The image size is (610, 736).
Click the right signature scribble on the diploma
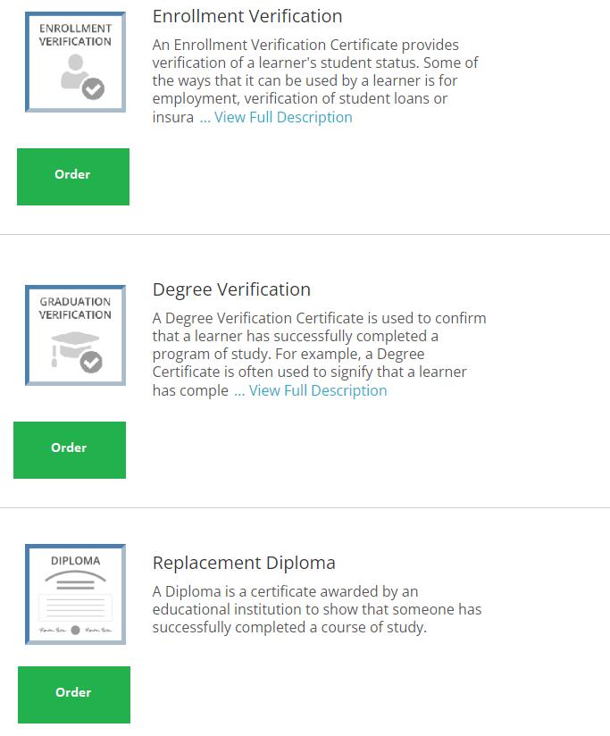pyautogui.click(x=98, y=630)
